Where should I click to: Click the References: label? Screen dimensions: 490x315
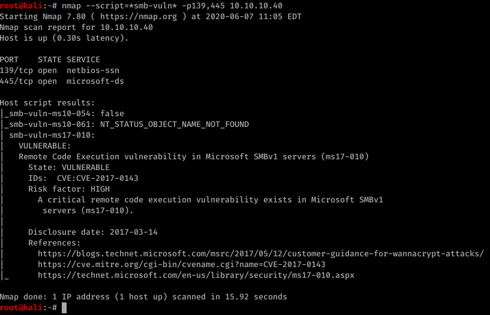pos(55,243)
